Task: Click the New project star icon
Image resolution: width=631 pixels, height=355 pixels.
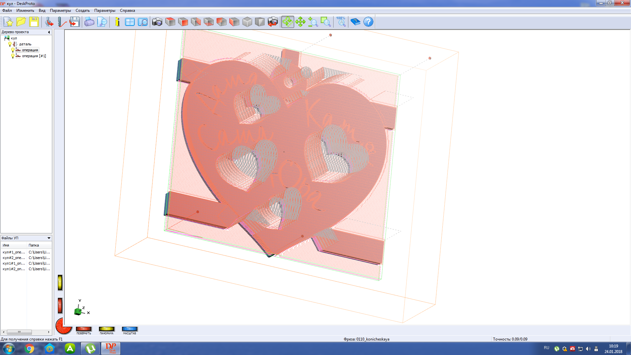Action: [x=9, y=22]
